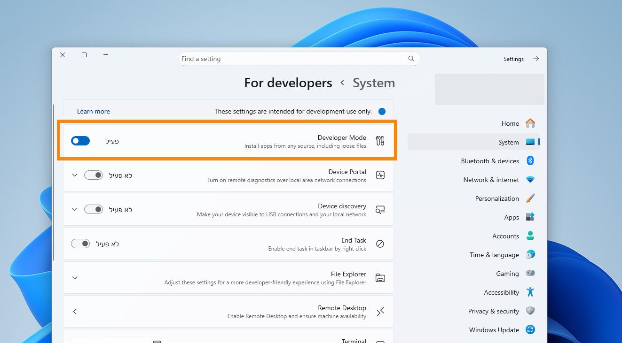Click the Find a setting search box
Screen dimensions: 622x343
pyautogui.click(x=299, y=59)
